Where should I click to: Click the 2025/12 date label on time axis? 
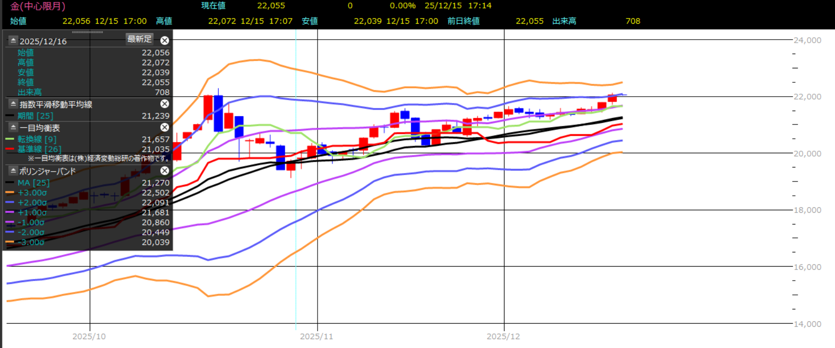503,337
